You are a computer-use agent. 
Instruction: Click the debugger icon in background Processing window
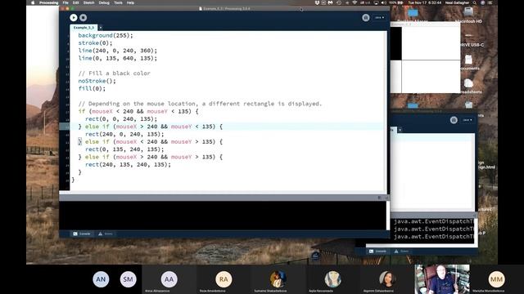click(x=454, y=120)
